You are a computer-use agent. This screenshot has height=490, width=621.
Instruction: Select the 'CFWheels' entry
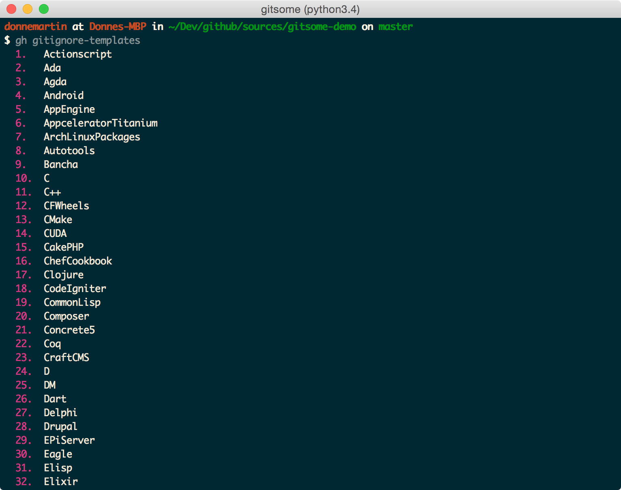pos(66,206)
